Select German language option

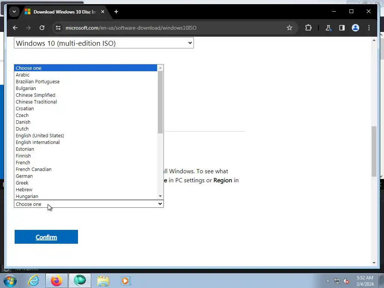[x=85, y=176]
